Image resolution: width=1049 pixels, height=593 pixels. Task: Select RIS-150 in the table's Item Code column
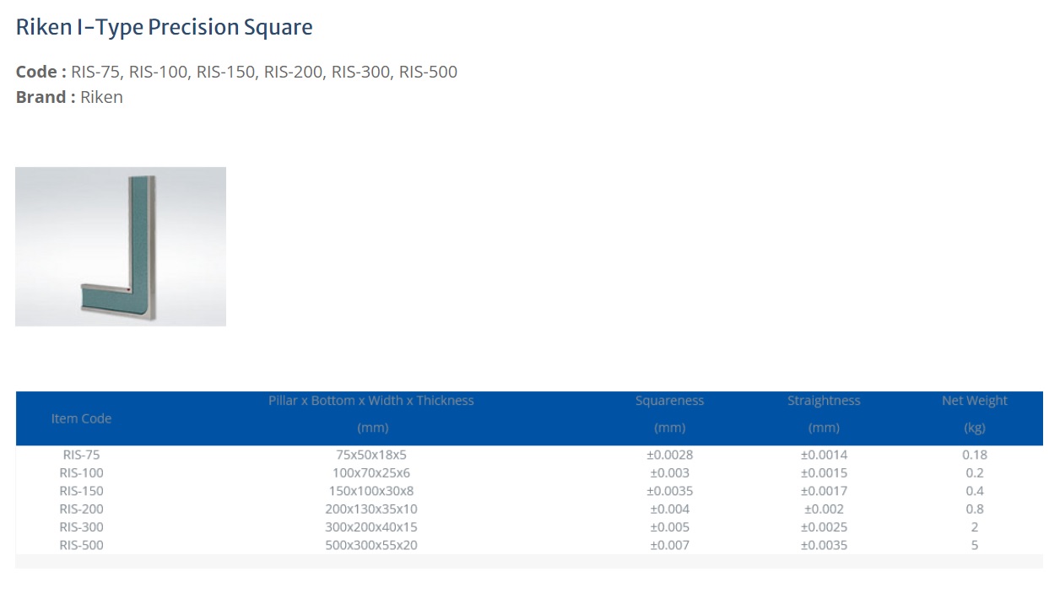[x=81, y=491]
